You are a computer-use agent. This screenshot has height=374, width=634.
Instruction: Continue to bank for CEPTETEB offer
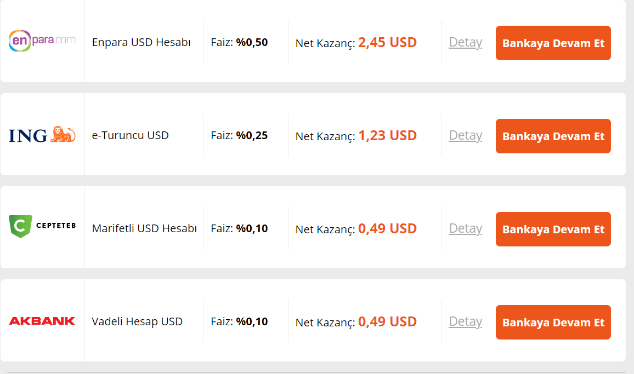(553, 229)
